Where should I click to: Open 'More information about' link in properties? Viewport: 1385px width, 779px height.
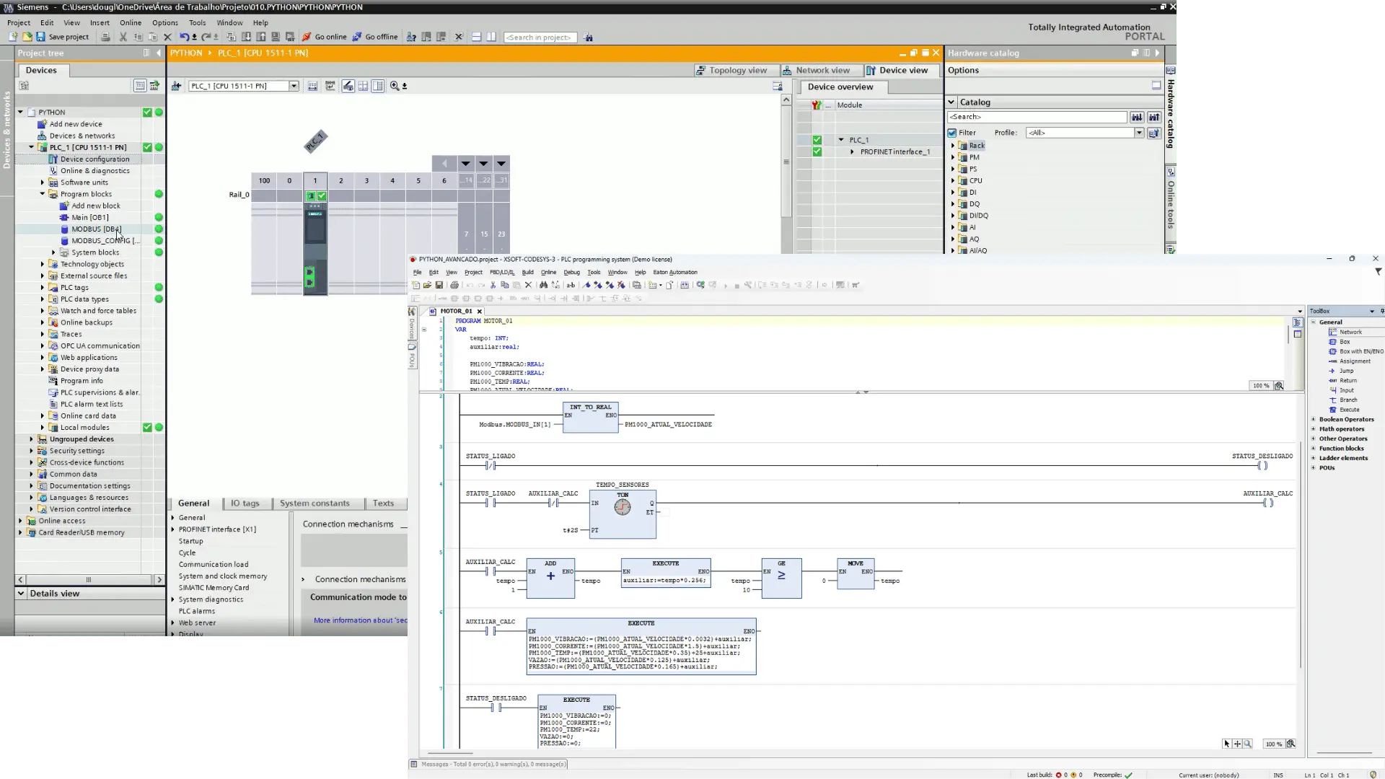point(360,620)
